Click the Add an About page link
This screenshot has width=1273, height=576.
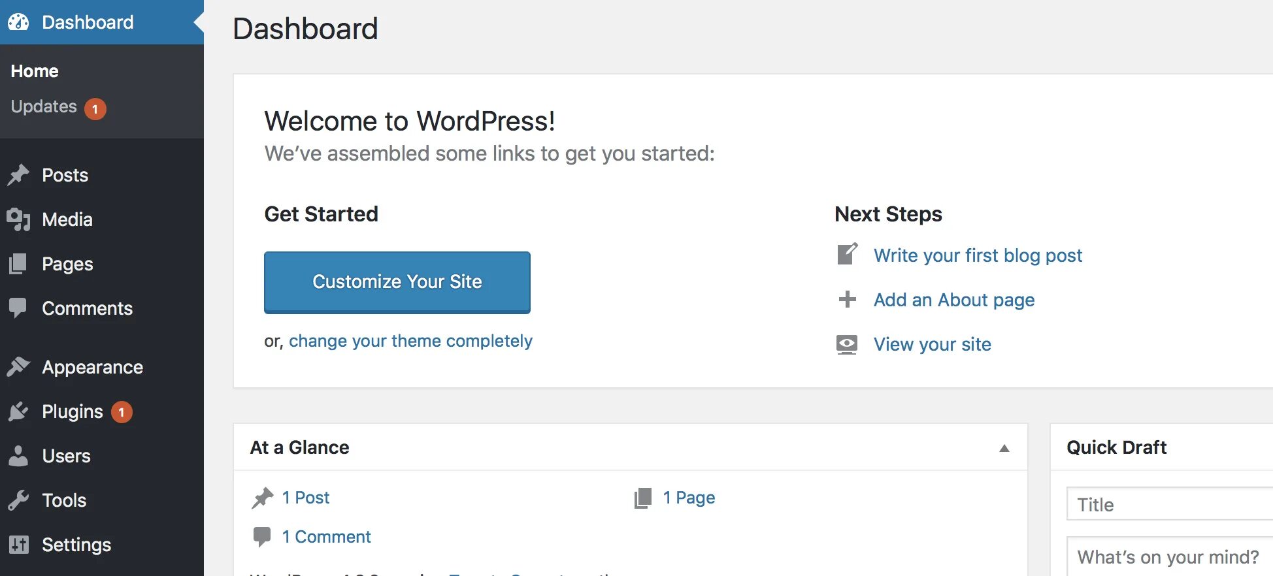pyautogui.click(x=954, y=300)
